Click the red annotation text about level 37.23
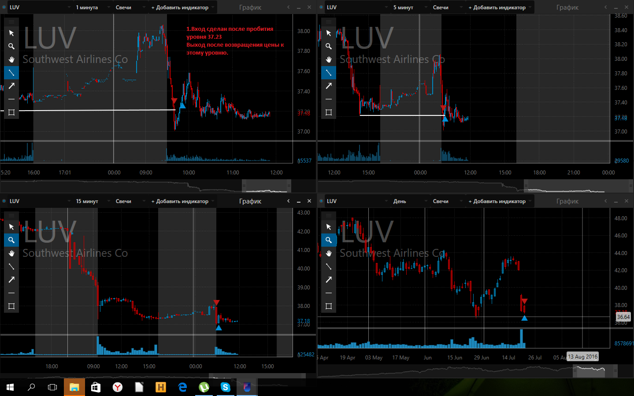634x396 pixels. click(235, 41)
